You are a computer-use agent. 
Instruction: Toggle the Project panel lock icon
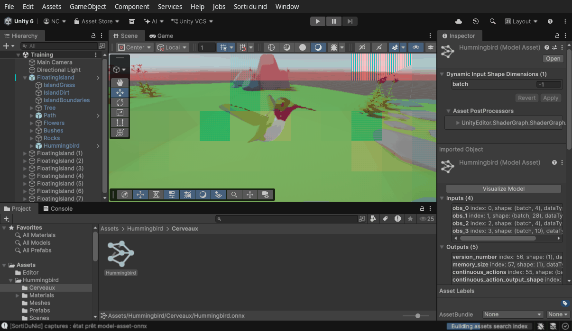422,208
